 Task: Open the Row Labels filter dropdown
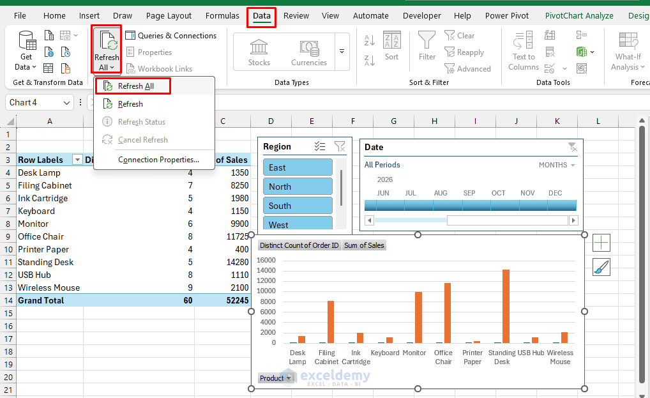point(77,160)
